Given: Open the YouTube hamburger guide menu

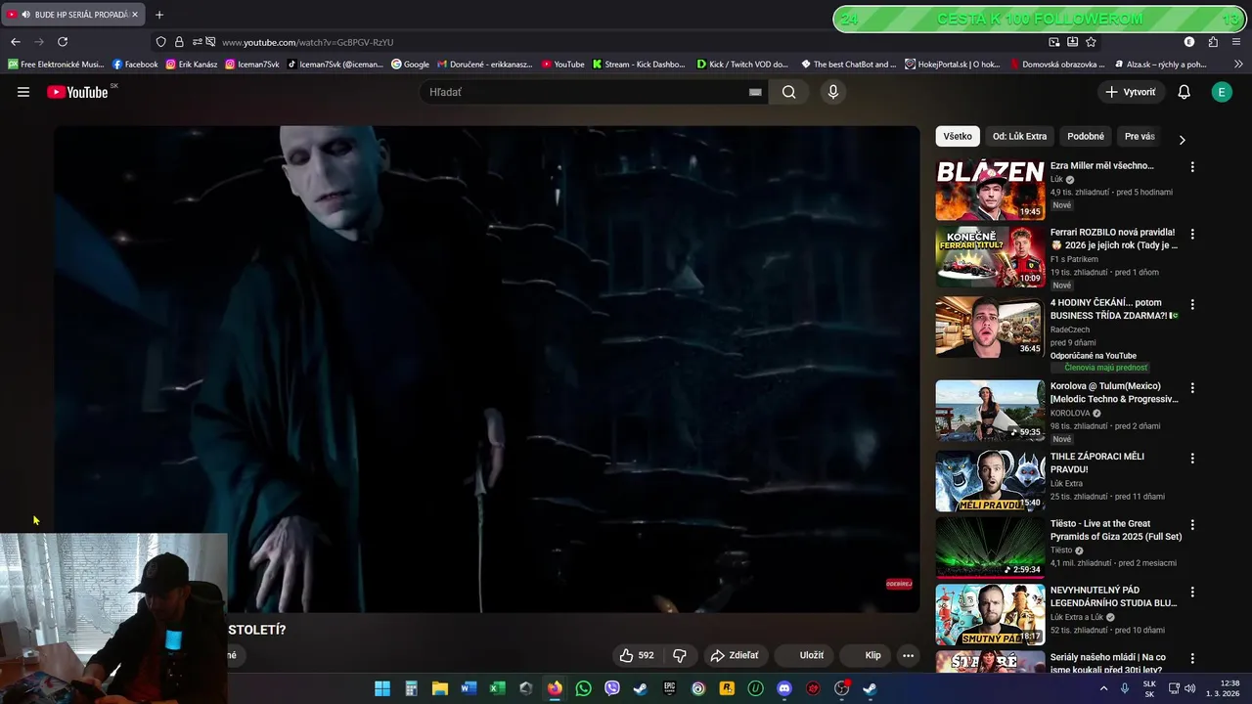Looking at the screenshot, I should (x=23, y=92).
